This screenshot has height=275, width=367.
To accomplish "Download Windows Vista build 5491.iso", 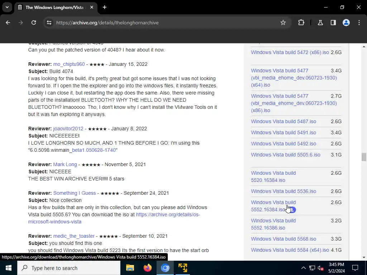I will 283,132.
